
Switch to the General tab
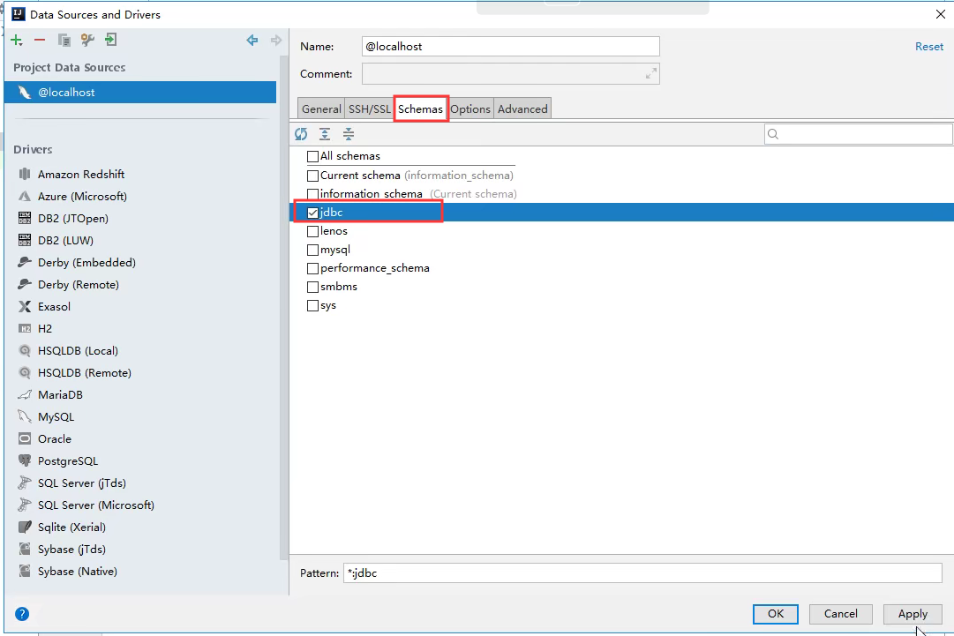321,108
